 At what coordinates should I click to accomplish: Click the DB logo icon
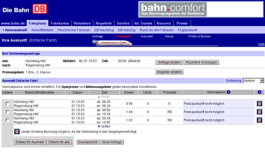click(40, 9)
